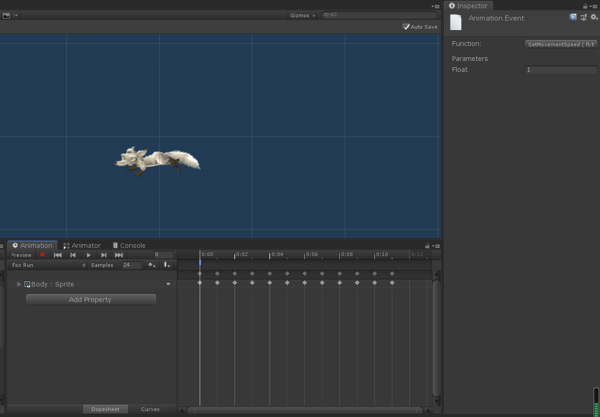Jump to the first keyframe of the clip
This screenshot has height=417, width=600.
click(58, 255)
